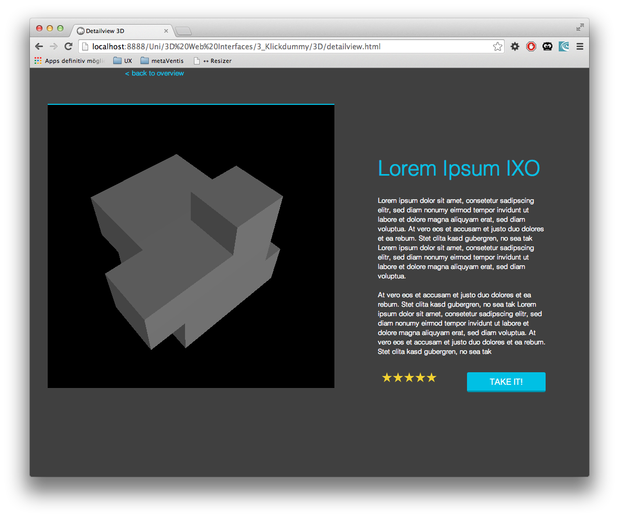The width and height of the screenshot is (619, 518).
Task: Click the black cat-face extension icon
Action: coord(547,47)
